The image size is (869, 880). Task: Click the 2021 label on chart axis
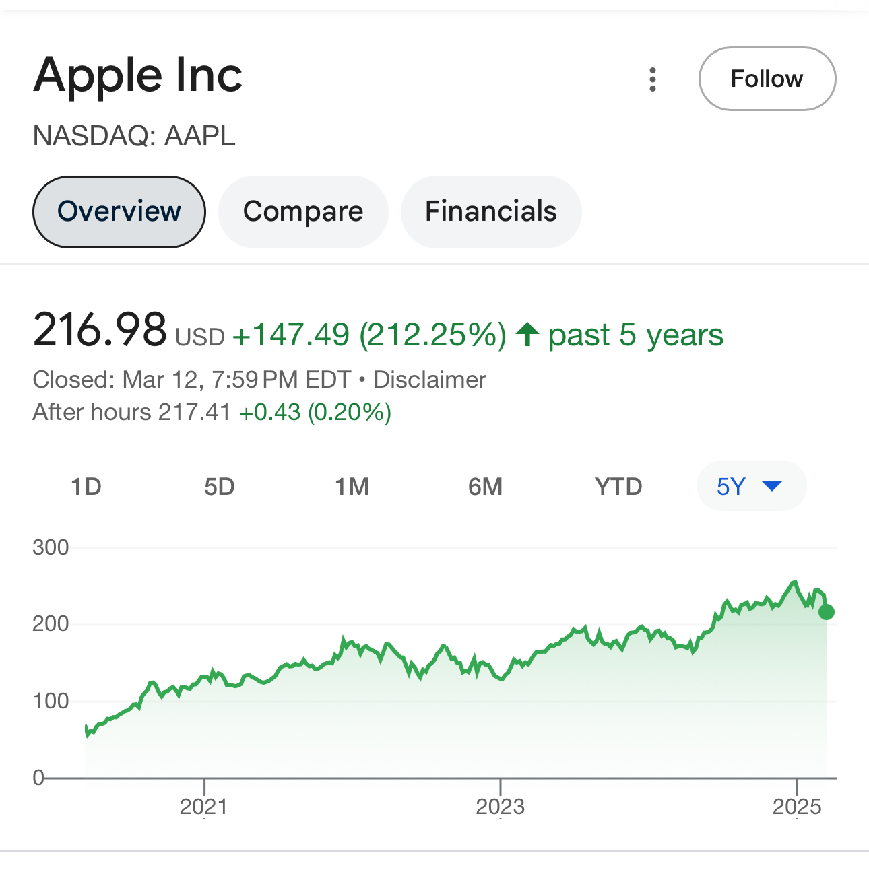tap(204, 806)
